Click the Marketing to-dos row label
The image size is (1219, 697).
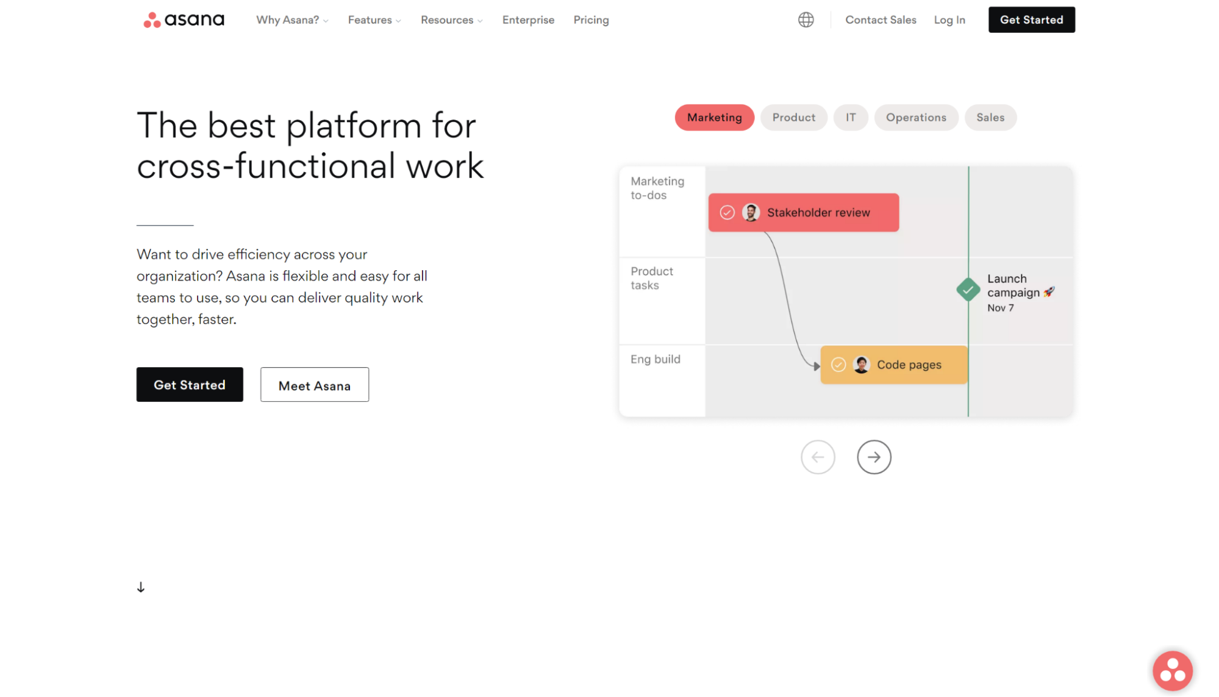(x=657, y=188)
